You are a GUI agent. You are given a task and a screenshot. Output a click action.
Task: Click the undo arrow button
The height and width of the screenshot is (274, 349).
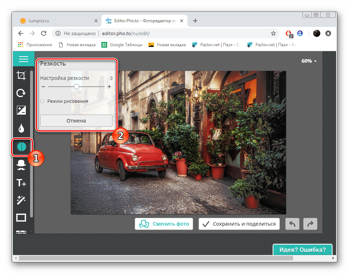tap(292, 224)
